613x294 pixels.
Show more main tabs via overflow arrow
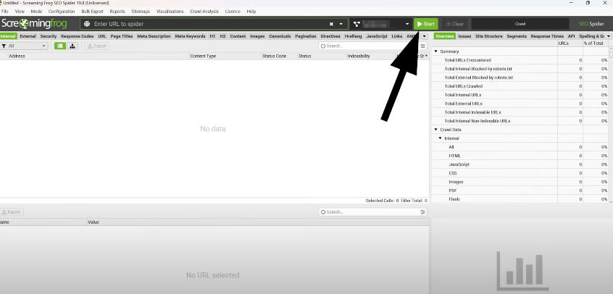(425, 36)
